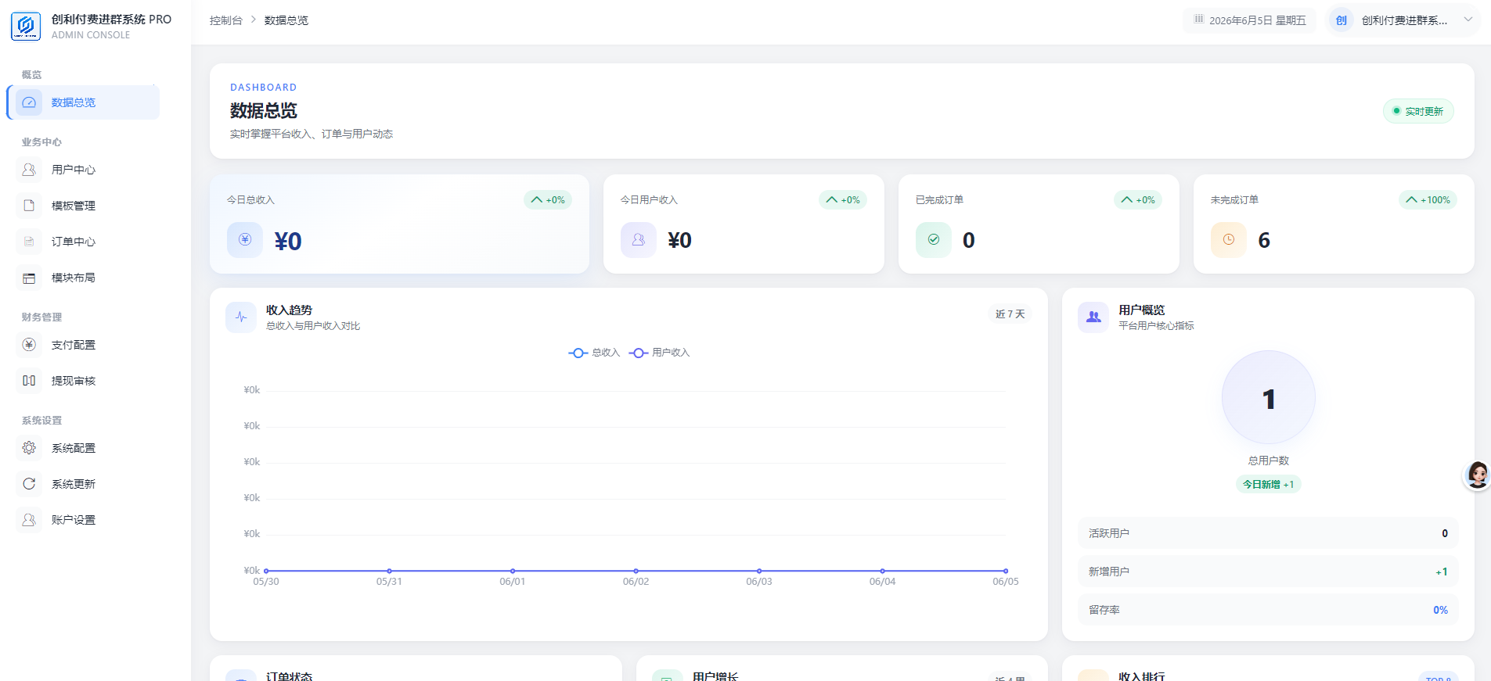
Task: Click the 收入趋势 pulse chart icon
Action: point(241,317)
